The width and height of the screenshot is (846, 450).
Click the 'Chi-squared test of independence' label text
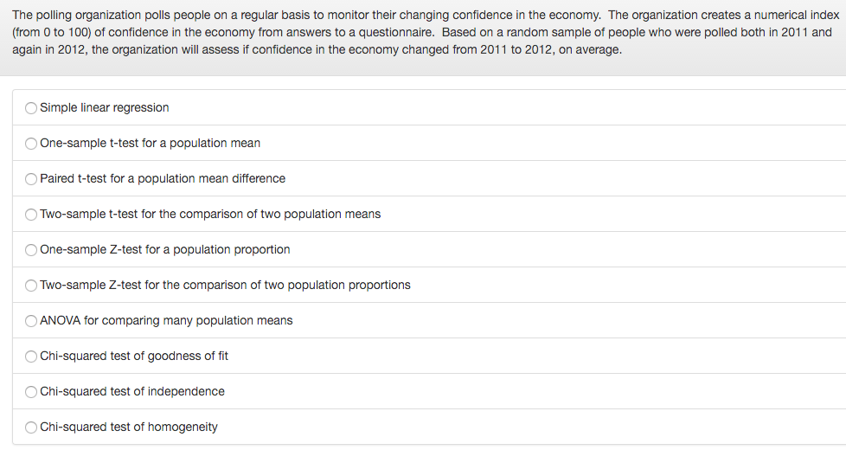(132, 391)
